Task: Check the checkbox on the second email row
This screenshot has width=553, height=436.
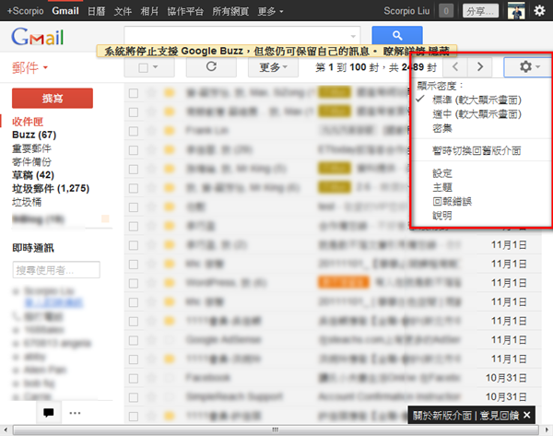Action: click(x=134, y=112)
